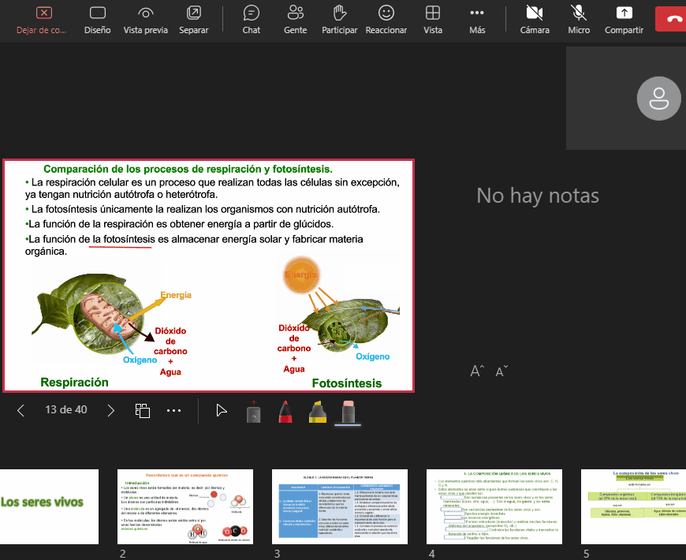Decrease notes font size

click(501, 371)
